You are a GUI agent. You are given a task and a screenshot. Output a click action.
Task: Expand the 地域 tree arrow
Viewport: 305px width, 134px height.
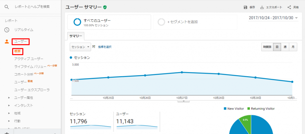[x=9, y=113]
